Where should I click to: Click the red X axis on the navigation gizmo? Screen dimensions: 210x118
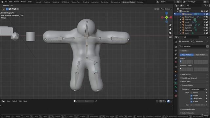(171, 17)
